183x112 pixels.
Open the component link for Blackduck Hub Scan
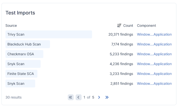coord(154,44)
